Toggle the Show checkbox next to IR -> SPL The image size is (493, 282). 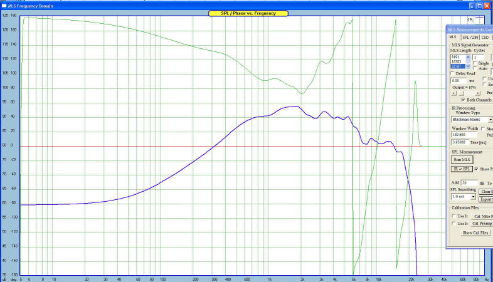click(x=477, y=169)
